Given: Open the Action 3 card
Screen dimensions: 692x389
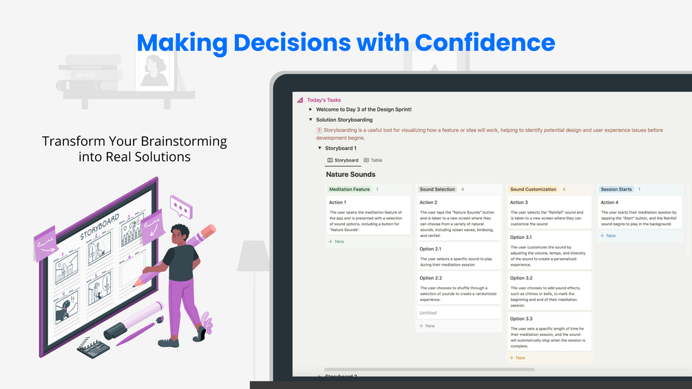Looking at the screenshot, I should (x=549, y=213).
